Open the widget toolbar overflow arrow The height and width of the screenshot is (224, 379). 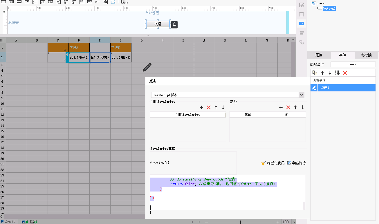127,2
